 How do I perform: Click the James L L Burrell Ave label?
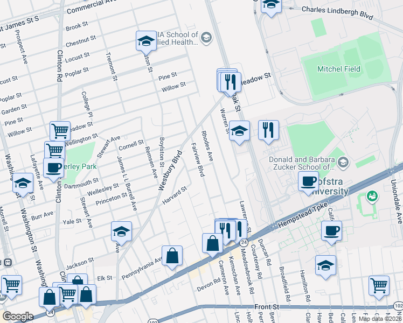pyautogui.click(x=127, y=184)
